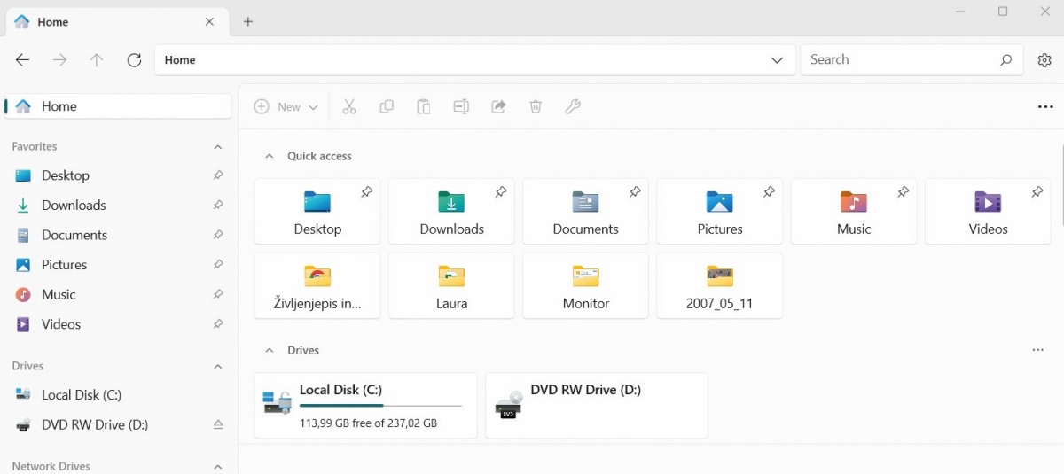This screenshot has height=474, width=1064.
Task: Click the search magnifier icon
Action: pos(1005,60)
